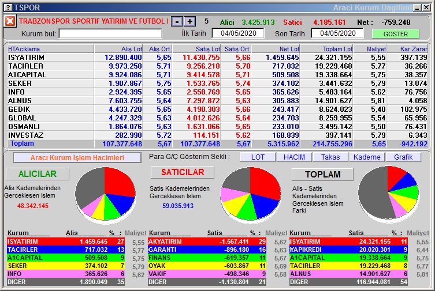Image resolution: width=435 pixels, height=291 pixels.
Task: Click pink VAKIF row in sellers list
Action: 207,274
